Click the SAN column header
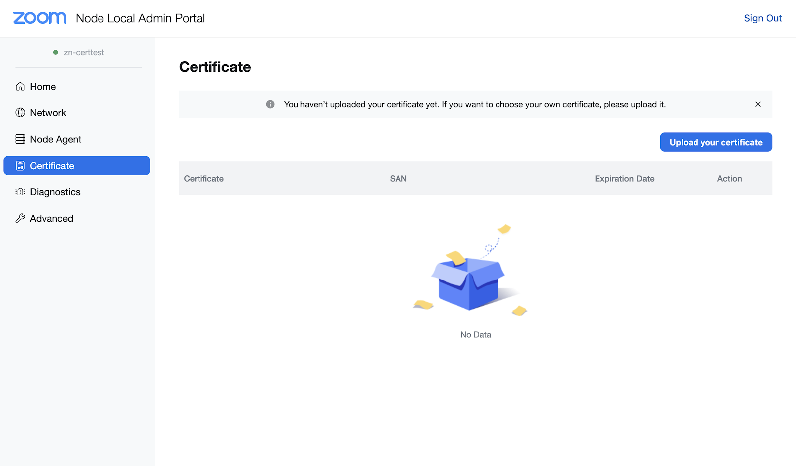Image resolution: width=796 pixels, height=466 pixels. coord(398,179)
